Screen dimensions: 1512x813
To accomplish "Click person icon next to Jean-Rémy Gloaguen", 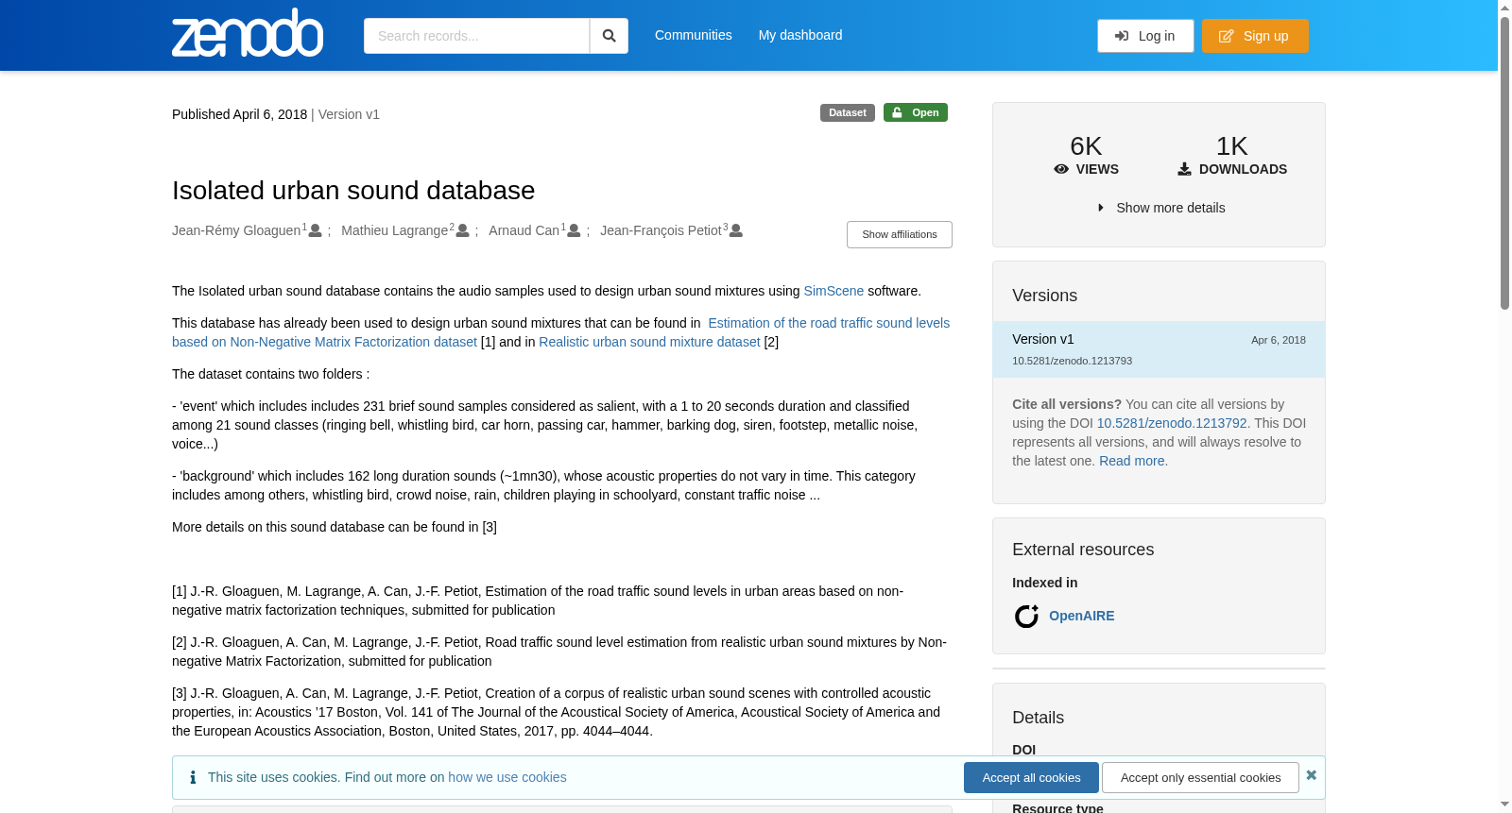I will (x=316, y=230).
